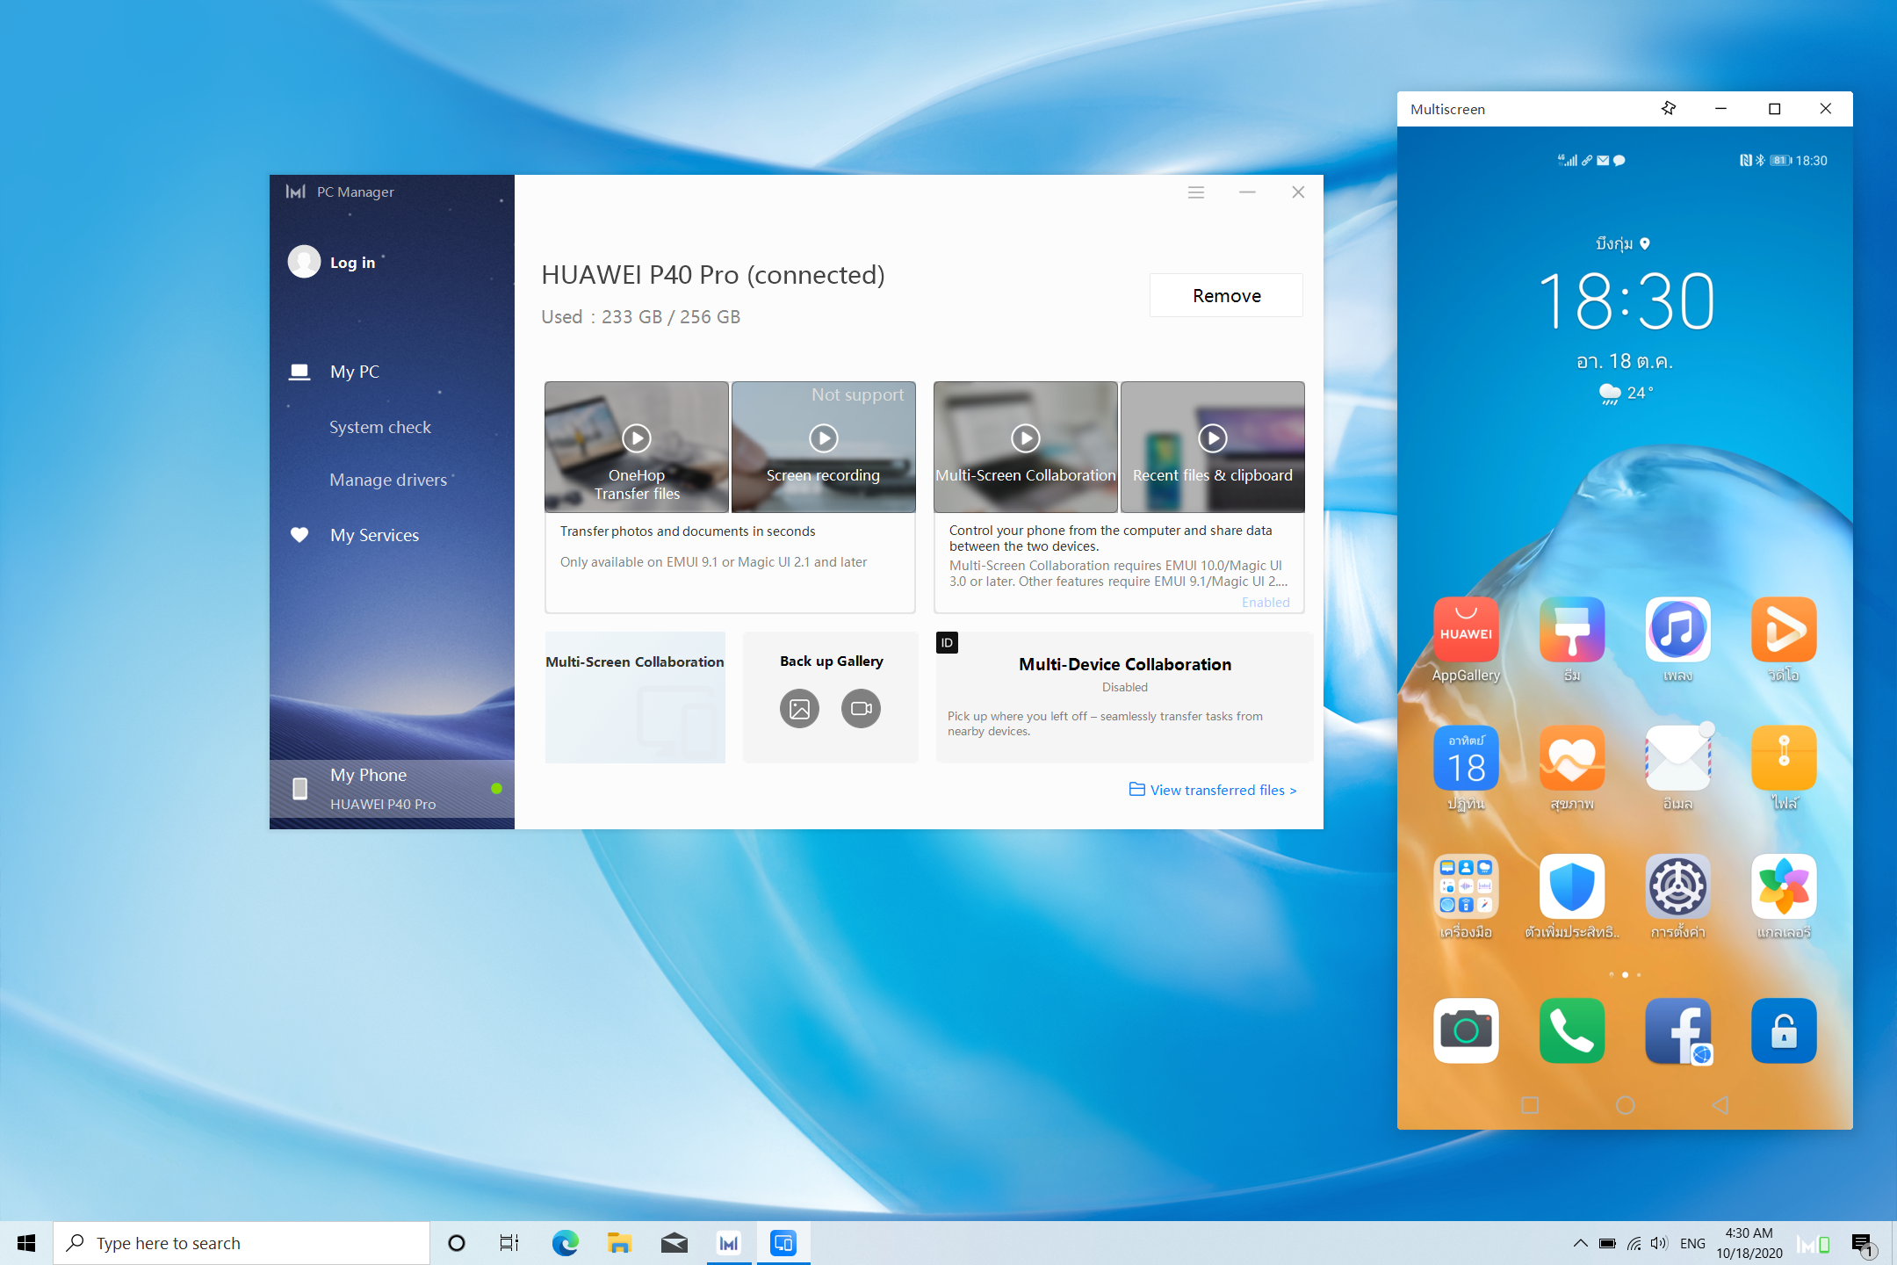
Task: Launch the Camera app in dock
Action: click(1466, 1030)
